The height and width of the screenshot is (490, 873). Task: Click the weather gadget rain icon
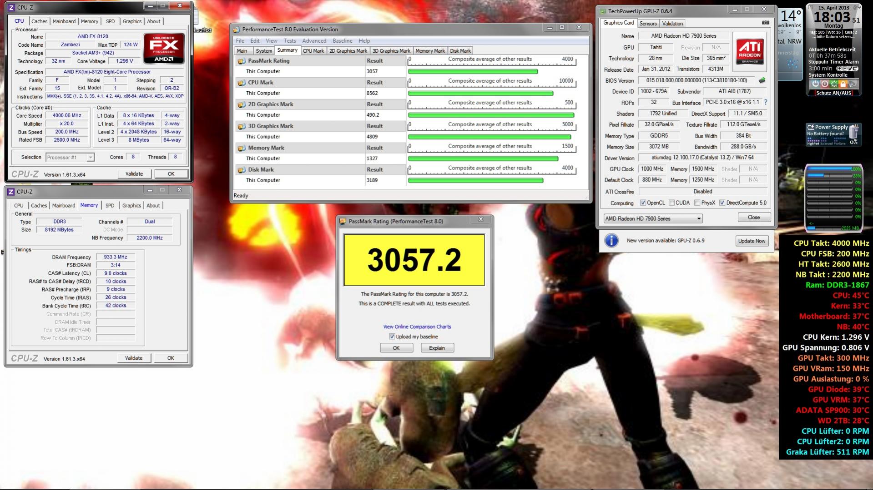[792, 64]
